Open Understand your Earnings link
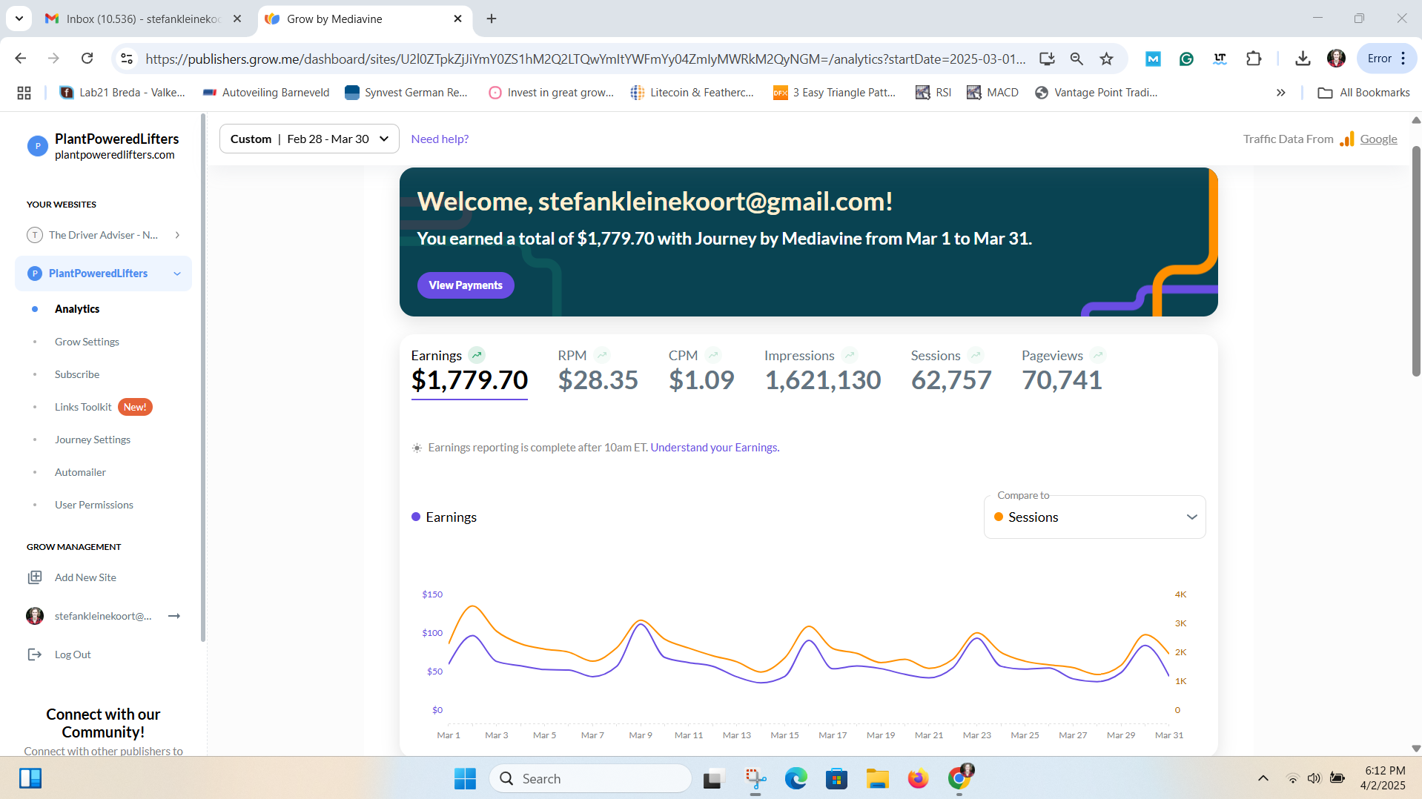Screen dimensions: 1422x799 (715, 448)
